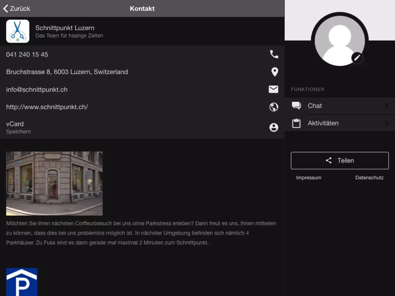Edit profile picture with pencil icon
Image resolution: width=395 pixels, height=296 pixels.
coord(357,58)
